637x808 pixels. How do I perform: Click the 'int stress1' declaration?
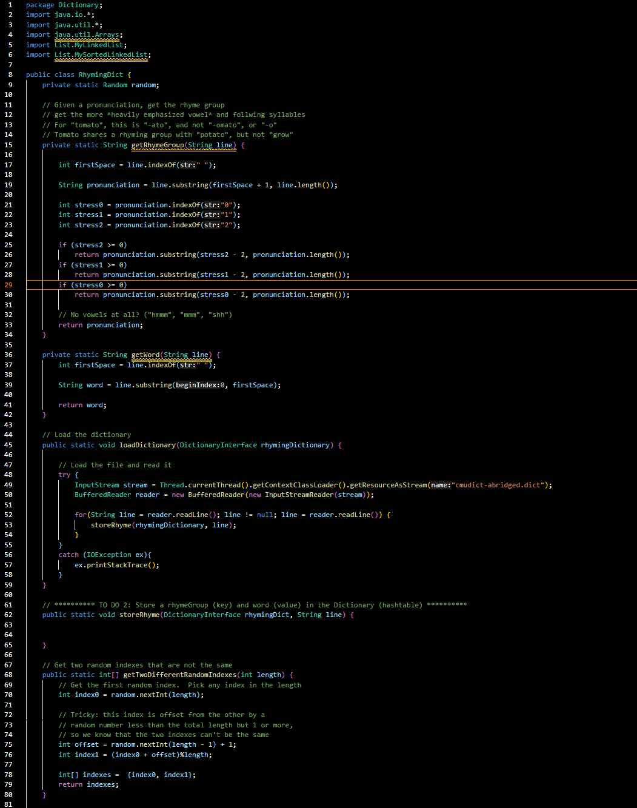[81, 215]
